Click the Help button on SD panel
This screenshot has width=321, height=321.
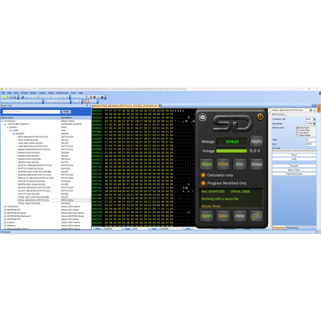coord(239,216)
